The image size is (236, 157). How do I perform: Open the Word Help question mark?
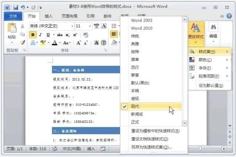click(x=229, y=16)
